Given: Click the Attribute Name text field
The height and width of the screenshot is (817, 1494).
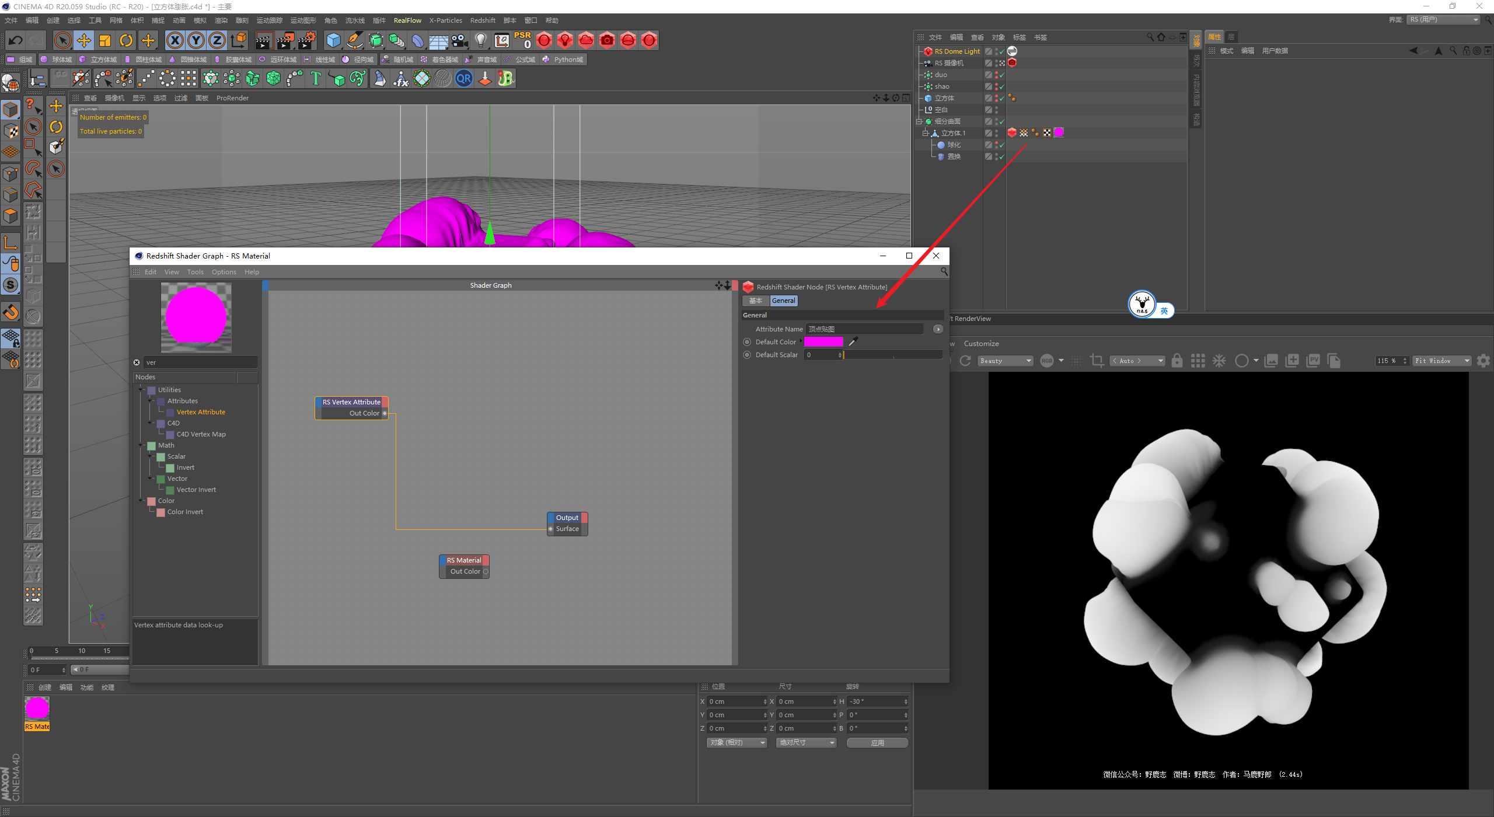Looking at the screenshot, I should [864, 329].
